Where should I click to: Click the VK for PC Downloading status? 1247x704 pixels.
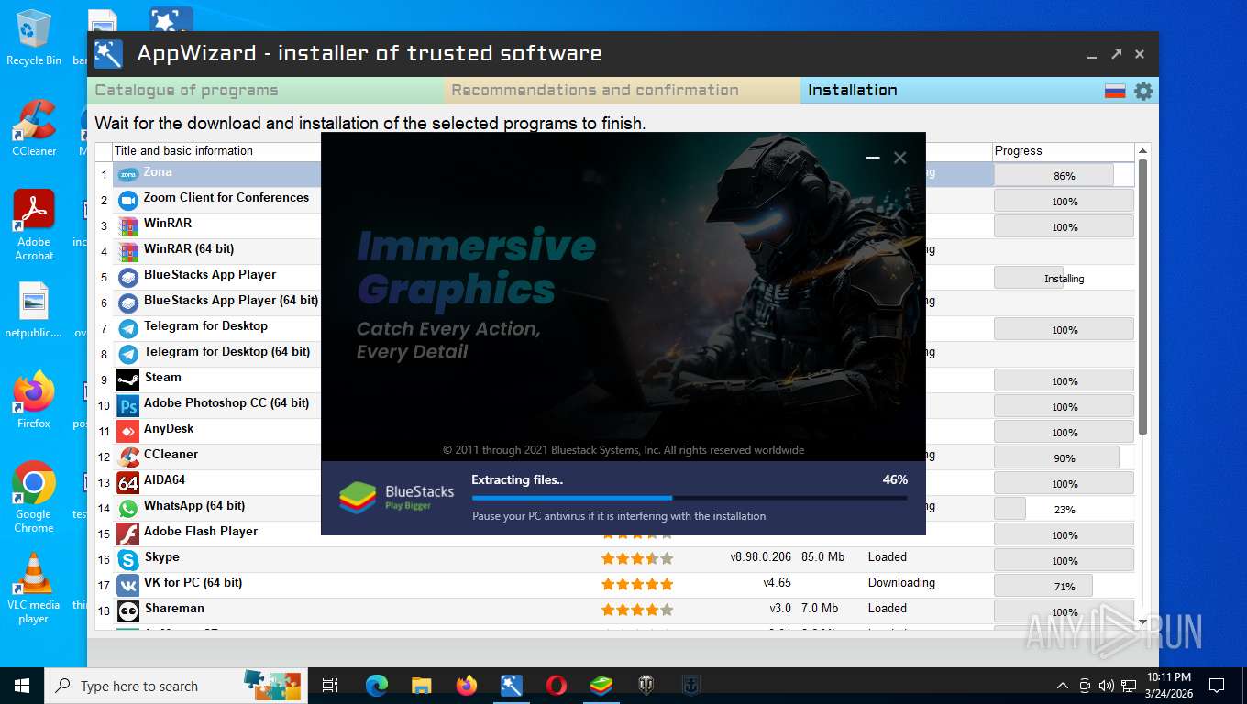pyautogui.click(x=901, y=583)
